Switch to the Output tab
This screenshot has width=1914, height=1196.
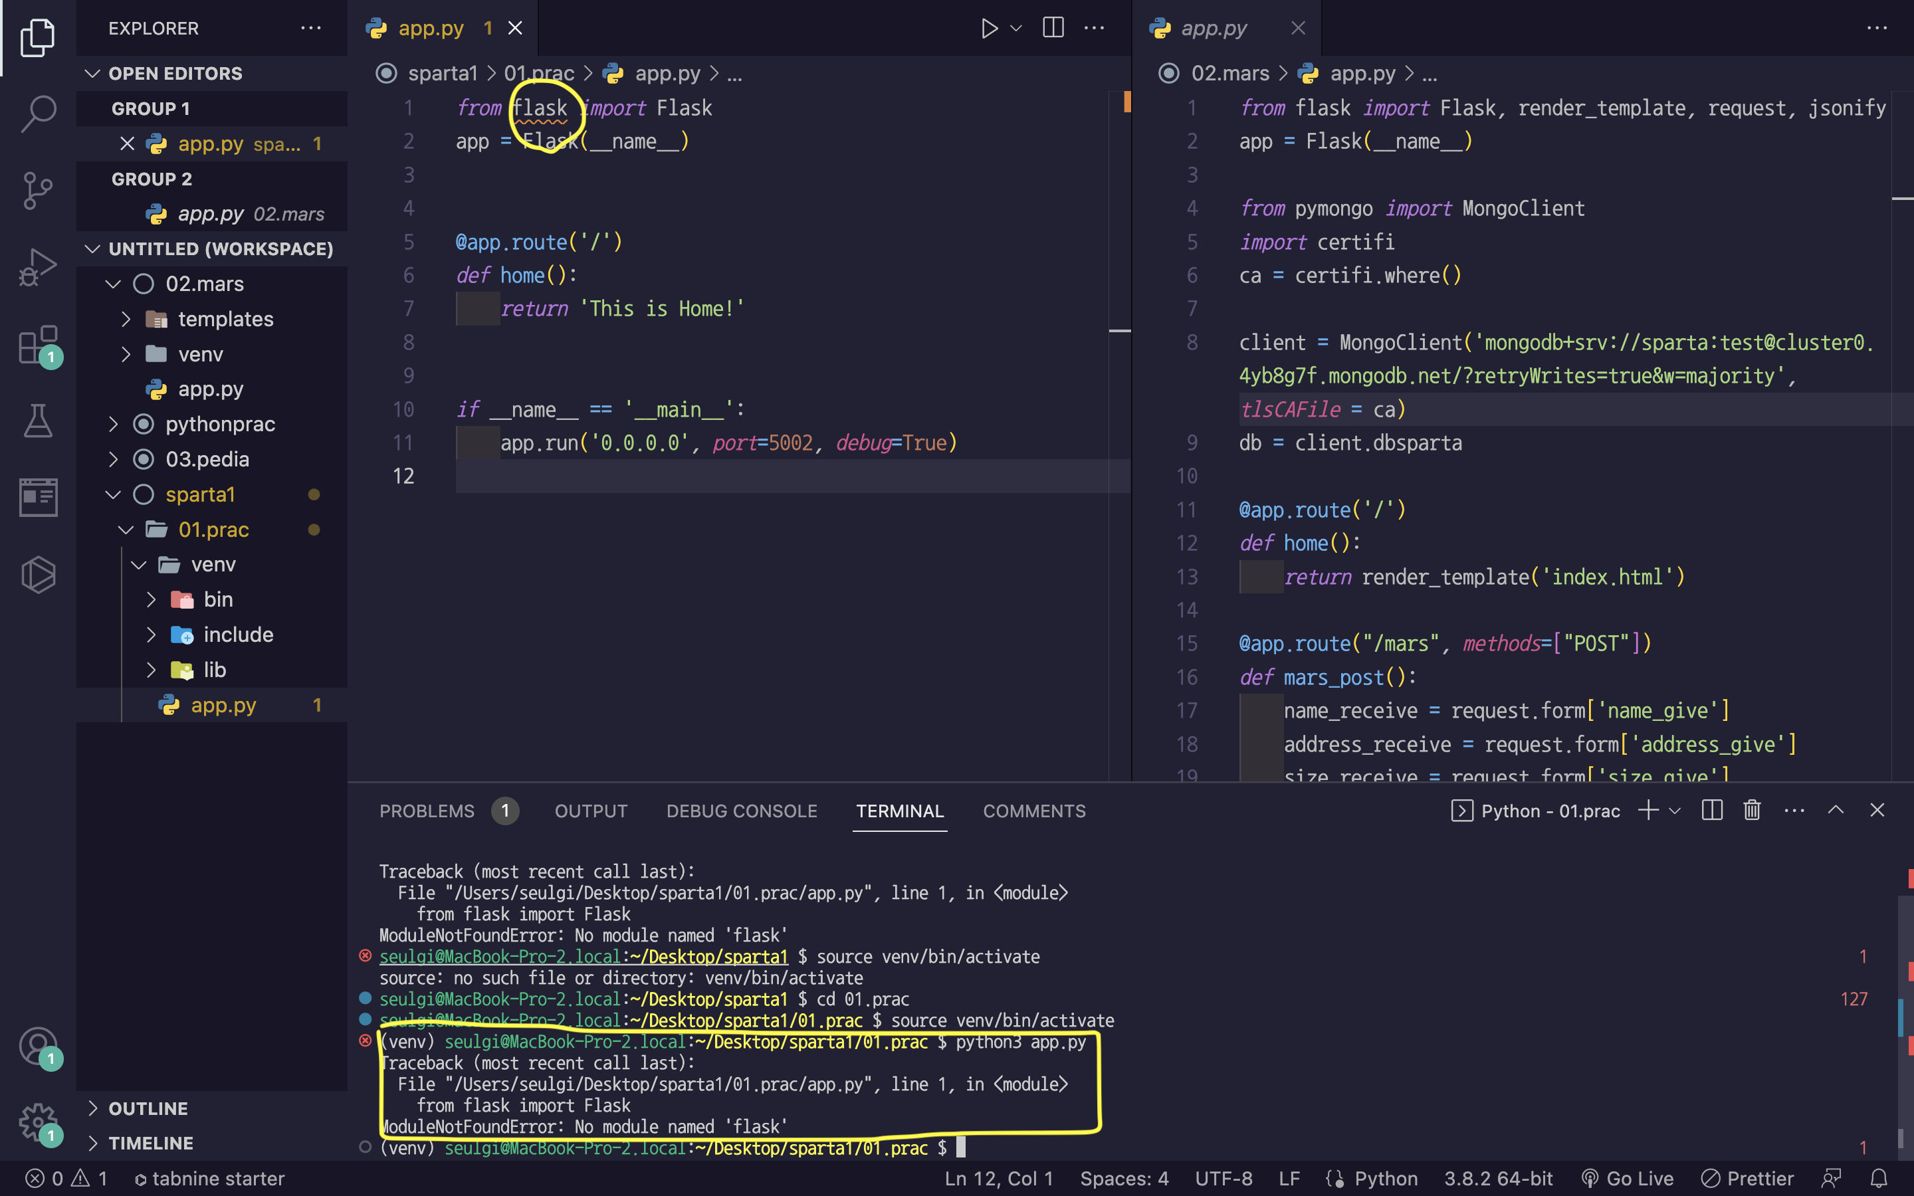point(591,811)
